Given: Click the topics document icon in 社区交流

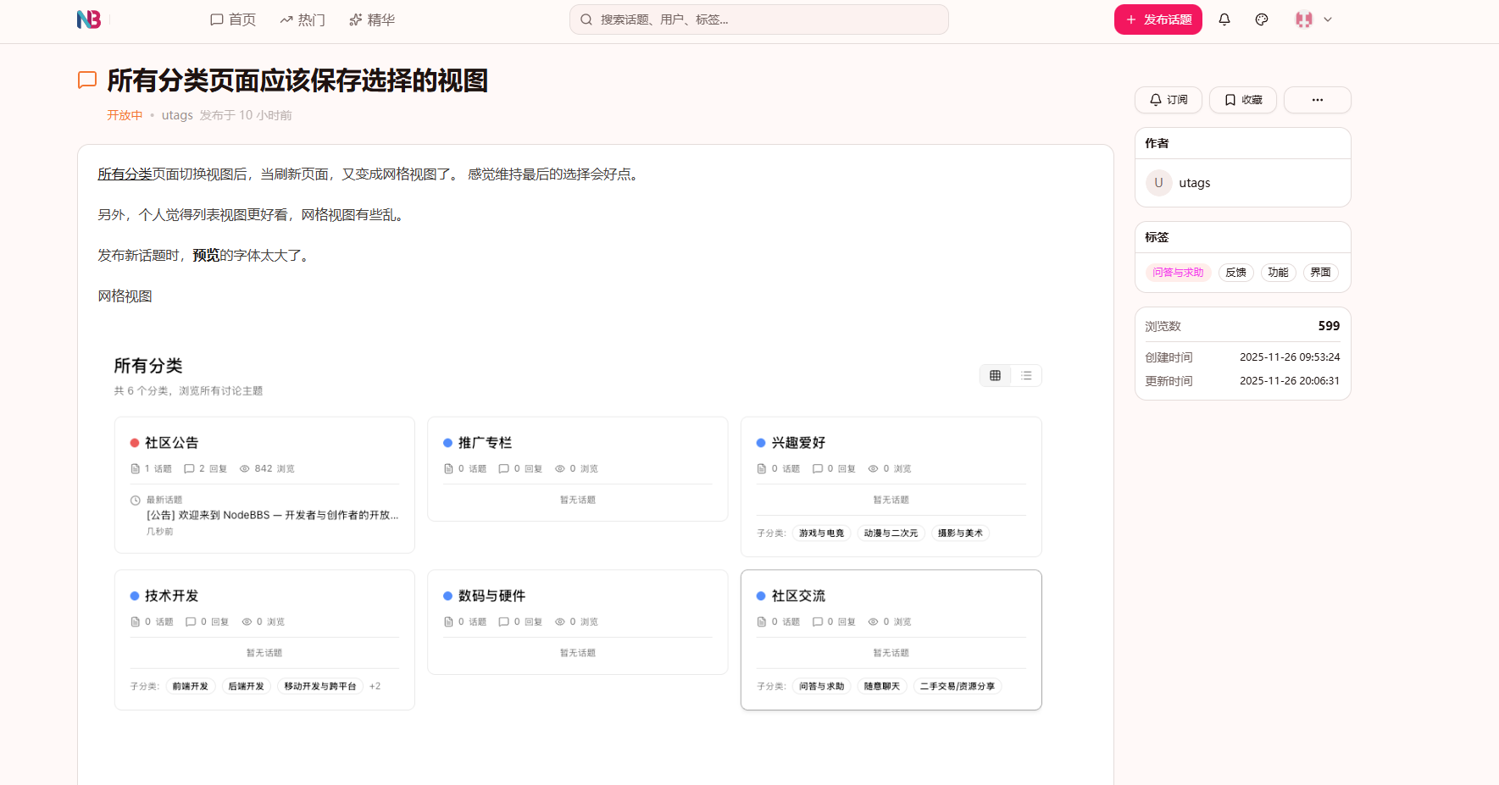Looking at the screenshot, I should pos(762,622).
